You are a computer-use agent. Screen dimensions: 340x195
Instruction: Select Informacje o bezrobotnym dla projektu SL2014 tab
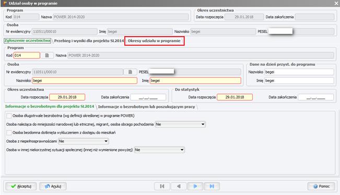coord(50,106)
